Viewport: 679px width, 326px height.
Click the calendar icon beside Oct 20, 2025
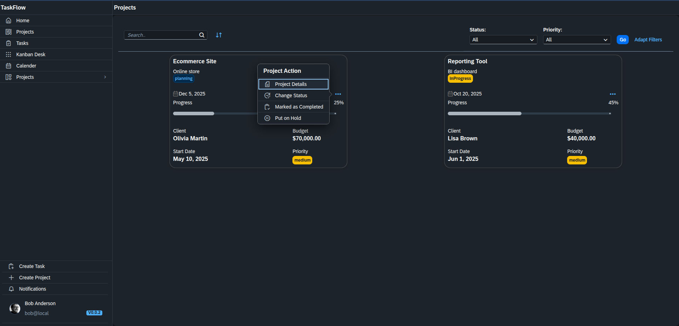coord(450,94)
